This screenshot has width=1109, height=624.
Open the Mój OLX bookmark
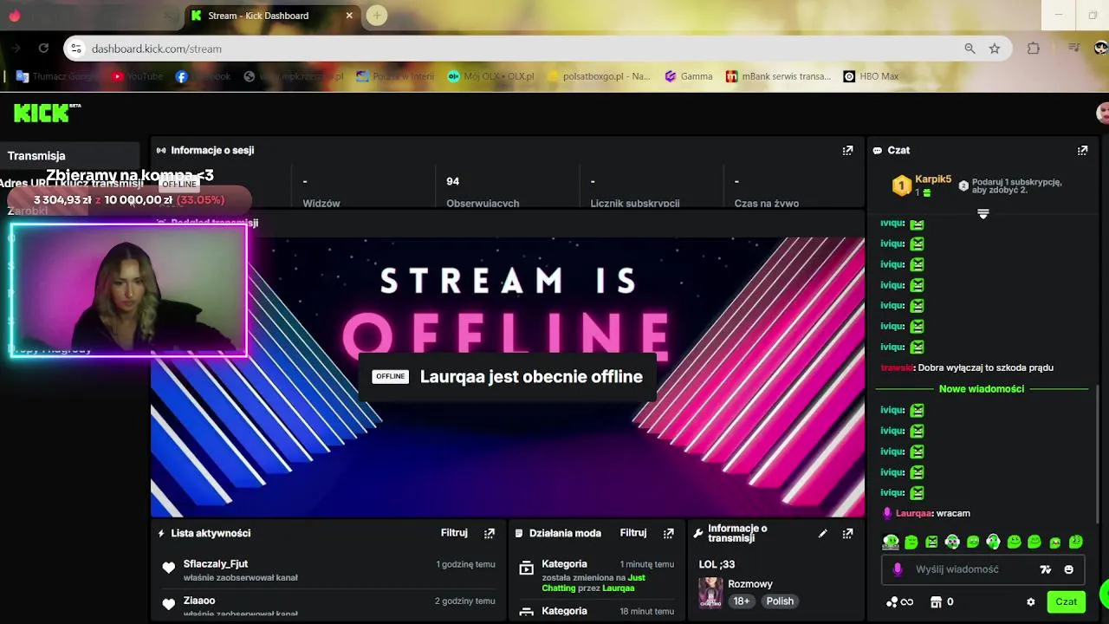tap(490, 76)
